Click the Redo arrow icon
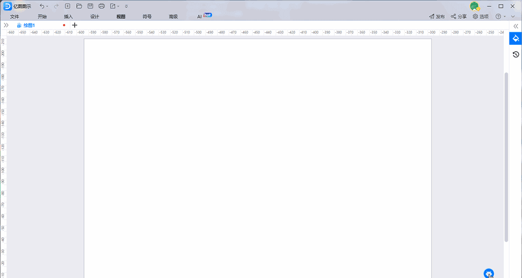Screen dimensions: 522x278 point(56,6)
